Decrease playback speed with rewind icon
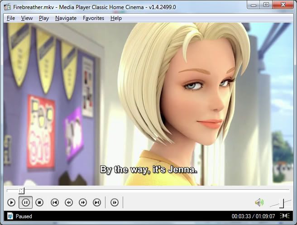Viewport: 297px width, 225px height. (69, 202)
